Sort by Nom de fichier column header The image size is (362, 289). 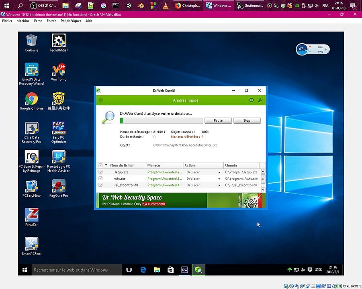pyautogui.click(x=127, y=165)
